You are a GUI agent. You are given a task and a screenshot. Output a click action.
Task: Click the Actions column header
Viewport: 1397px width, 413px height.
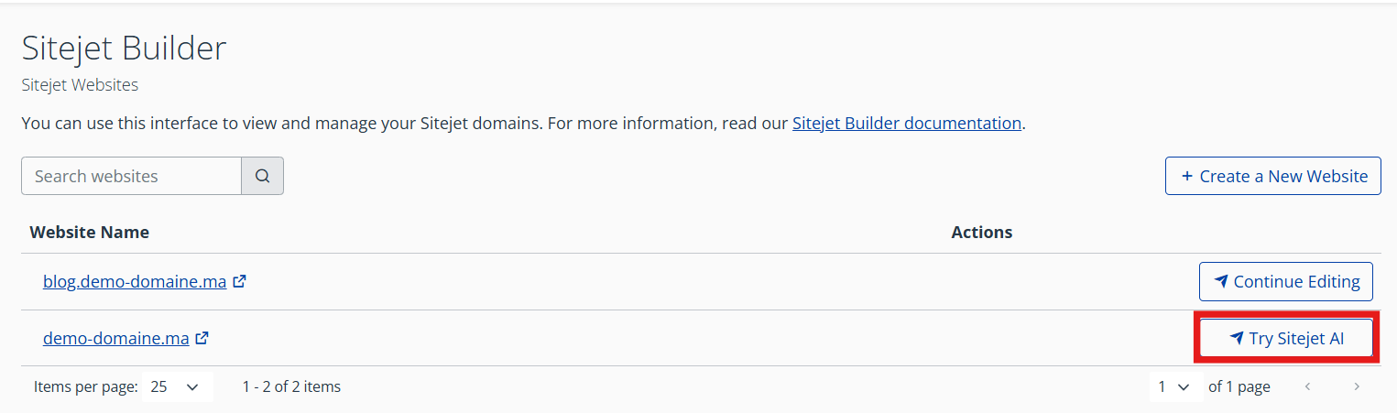point(981,232)
